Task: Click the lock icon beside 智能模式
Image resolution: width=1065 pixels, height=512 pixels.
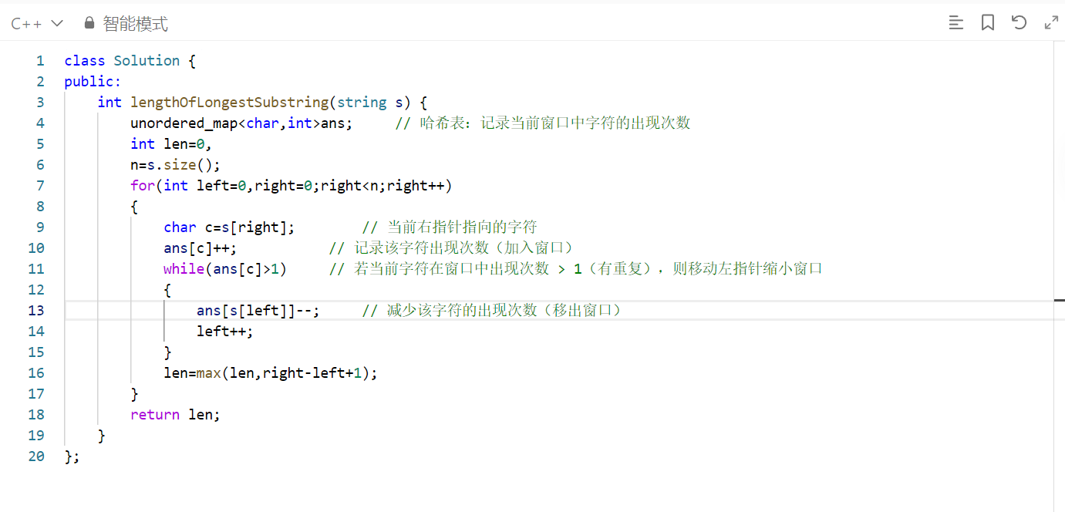Action: [89, 24]
